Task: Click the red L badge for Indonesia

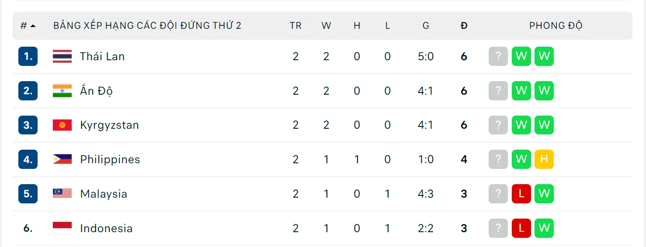Action: point(521,228)
